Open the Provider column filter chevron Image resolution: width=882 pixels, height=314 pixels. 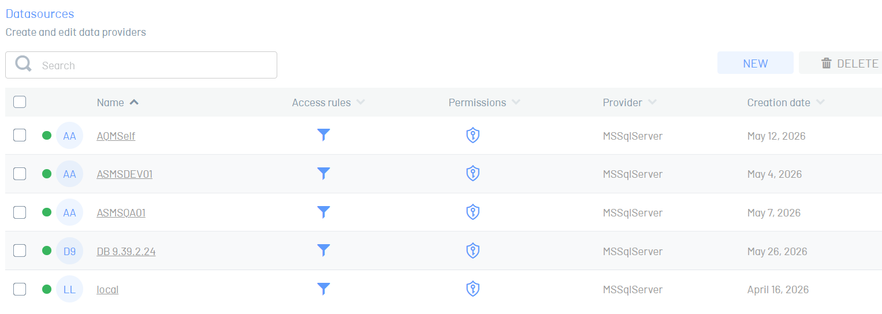pos(652,102)
